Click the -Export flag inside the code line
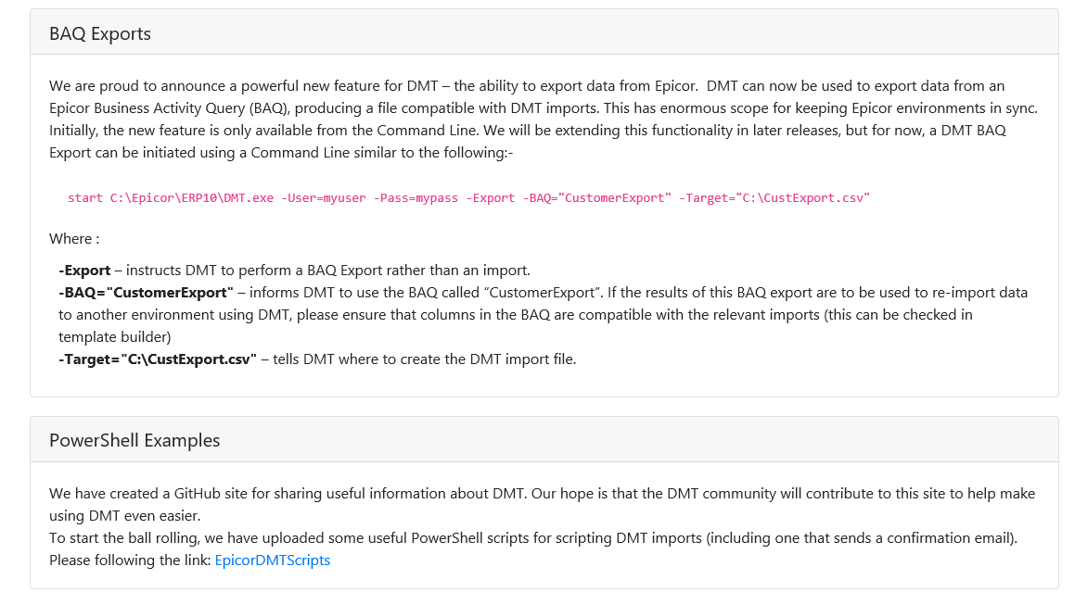This screenshot has width=1075, height=592. (491, 198)
